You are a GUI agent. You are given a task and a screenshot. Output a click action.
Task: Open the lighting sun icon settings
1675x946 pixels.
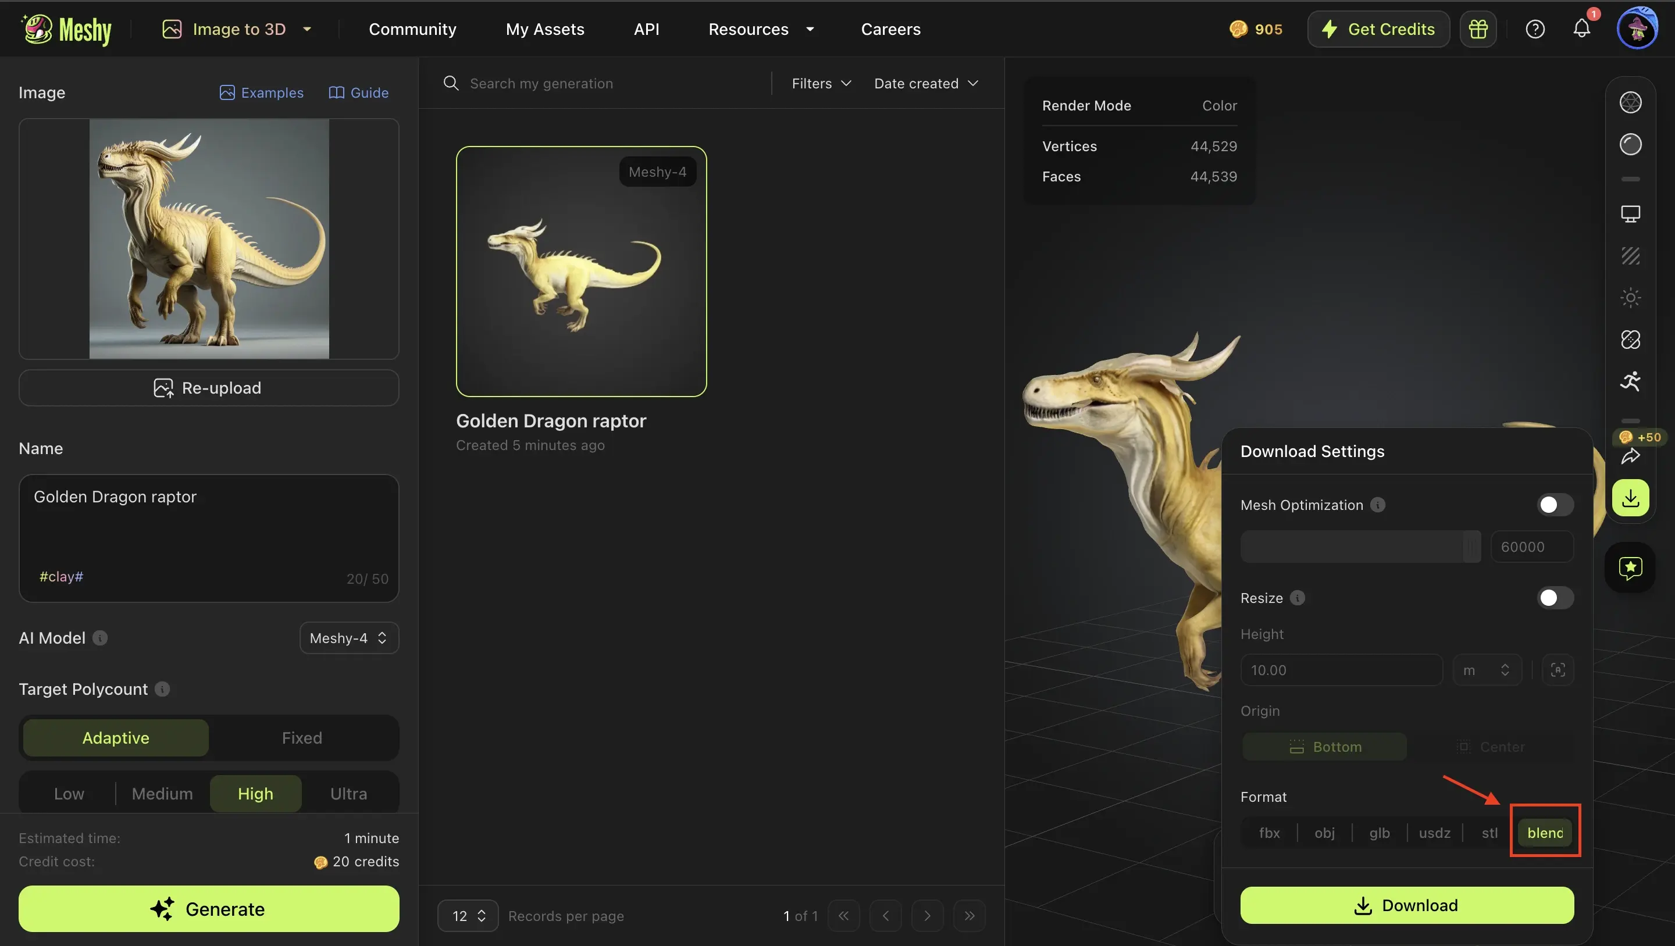[1630, 298]
